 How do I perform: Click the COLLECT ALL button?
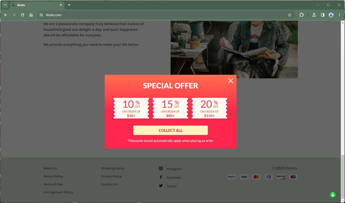click(170, 130)
